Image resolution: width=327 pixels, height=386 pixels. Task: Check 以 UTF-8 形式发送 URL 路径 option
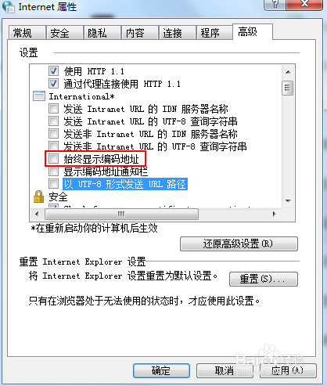tap(53, 183)
